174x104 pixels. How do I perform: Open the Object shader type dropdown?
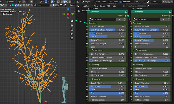88,2
